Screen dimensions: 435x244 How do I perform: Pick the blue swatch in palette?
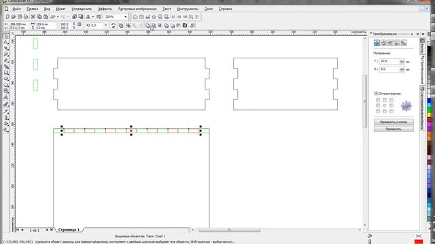[430, 100]
